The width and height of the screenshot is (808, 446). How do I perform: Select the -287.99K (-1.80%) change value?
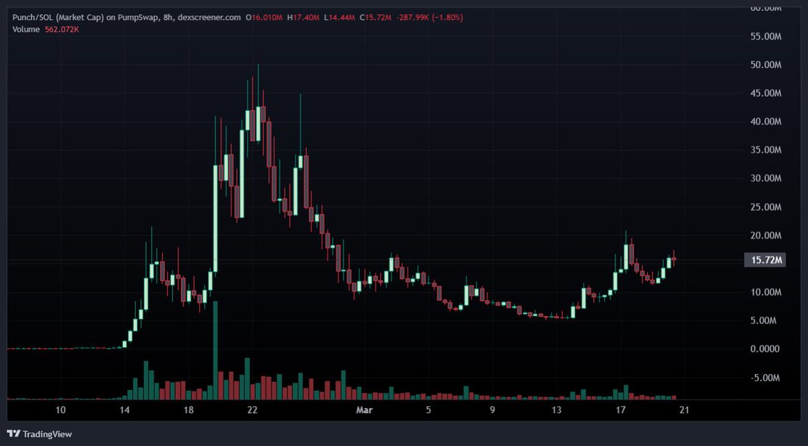(429, 17)
